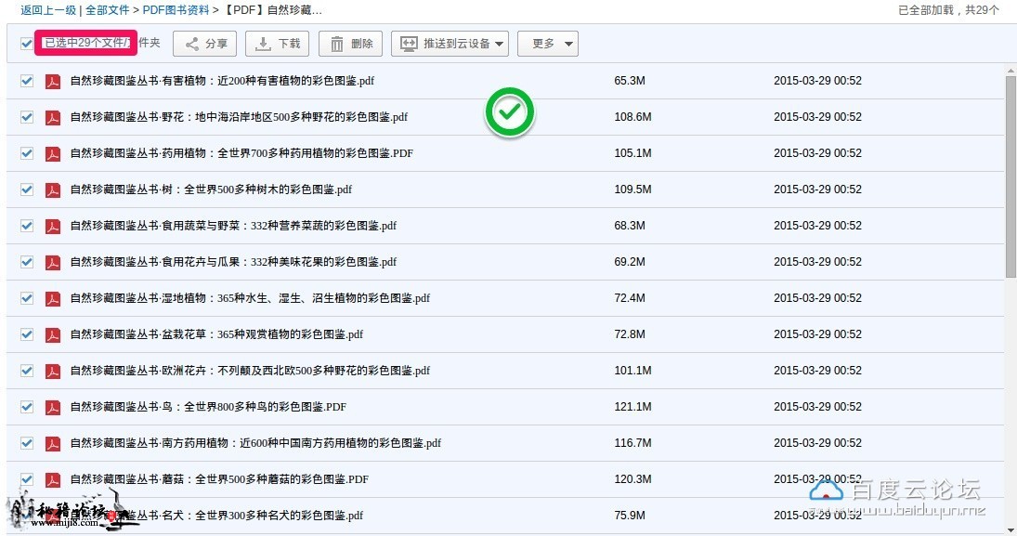Uncheck the 药用植物 file checkbox
The width and height of the screenshot is (1017, 536).
tap(27, 153)
